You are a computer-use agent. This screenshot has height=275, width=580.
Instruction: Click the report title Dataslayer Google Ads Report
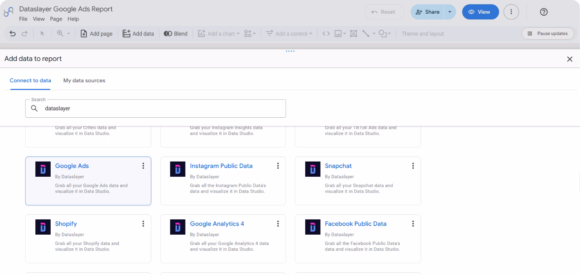point(66,9)
